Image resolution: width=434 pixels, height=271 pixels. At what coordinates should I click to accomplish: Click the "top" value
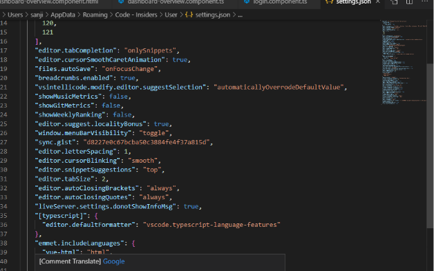(x=152, y=170)
